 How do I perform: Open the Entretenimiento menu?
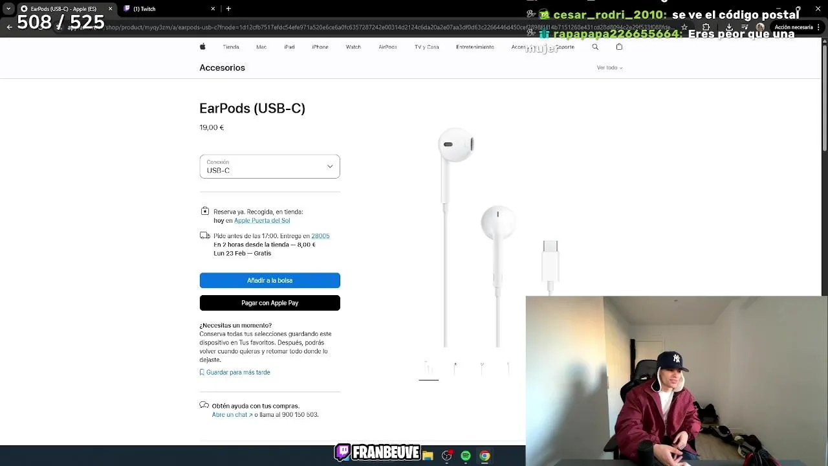[x=475, y=47]
